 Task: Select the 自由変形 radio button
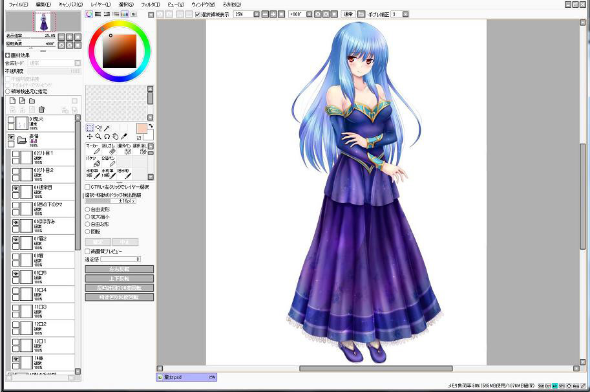click(x=88, y=210)
